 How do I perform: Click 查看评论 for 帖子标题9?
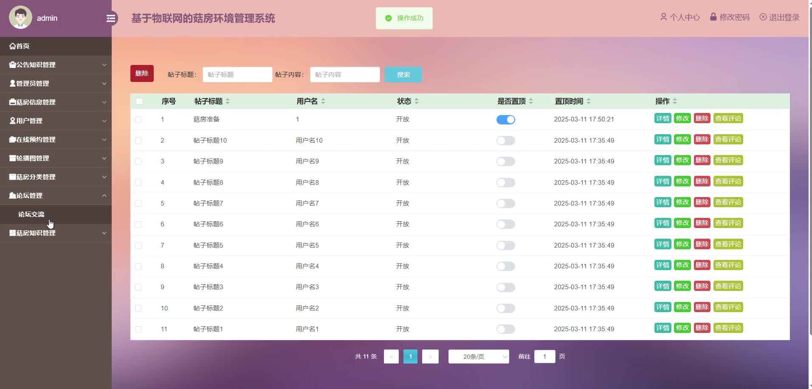pos(728,161)
